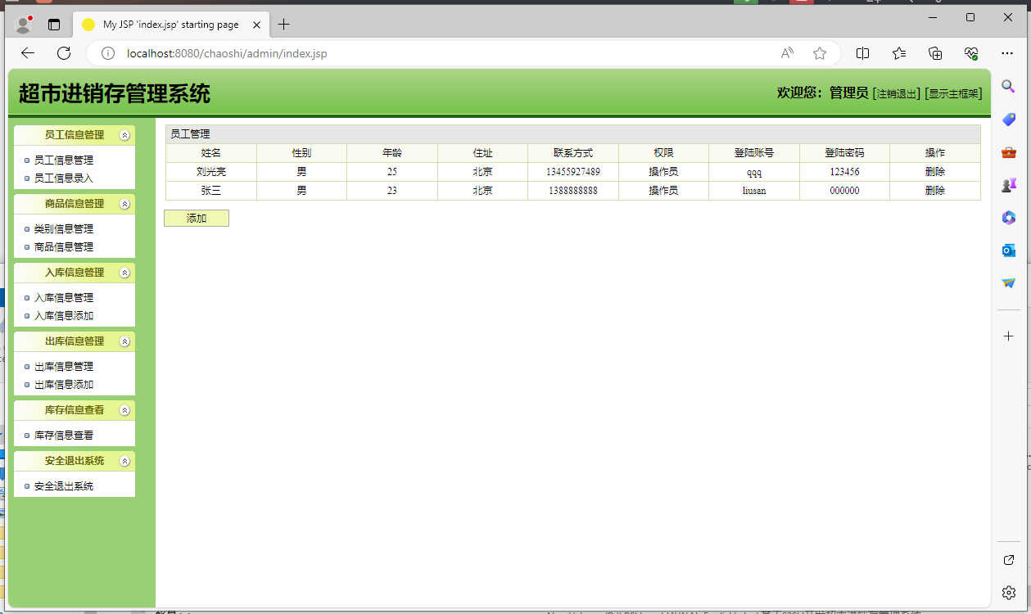
Task: Open split screen view
Action: [862, 53]
